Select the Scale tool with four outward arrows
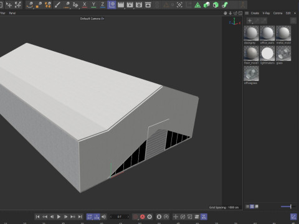 coord(18,4)
